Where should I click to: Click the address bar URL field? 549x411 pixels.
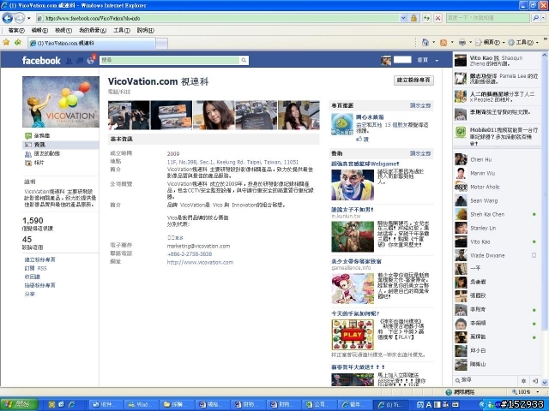217,18
